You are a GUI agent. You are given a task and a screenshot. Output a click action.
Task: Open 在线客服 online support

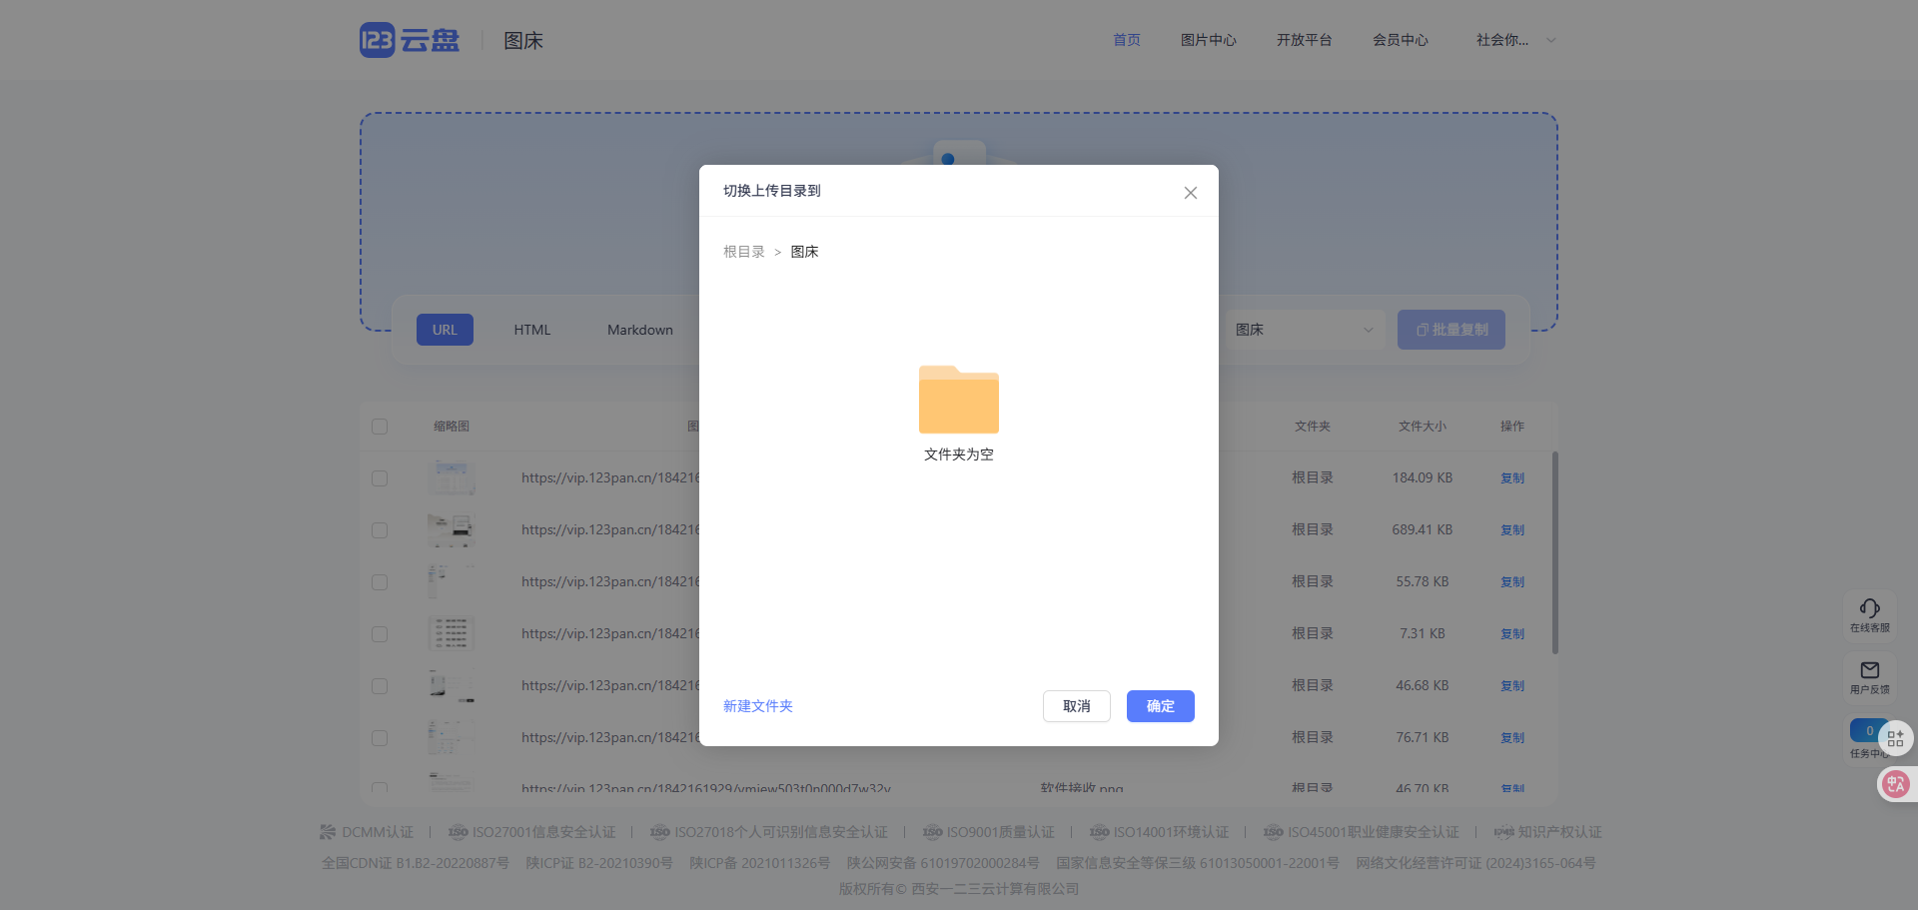click(1870, 613)
